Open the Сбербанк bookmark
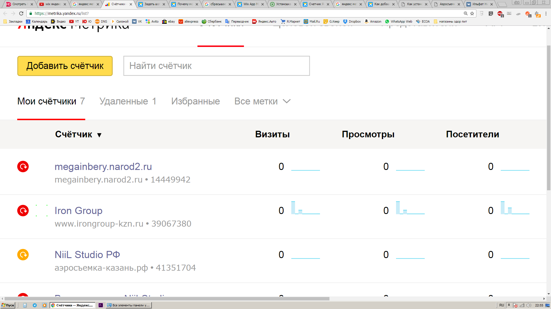 212,21
